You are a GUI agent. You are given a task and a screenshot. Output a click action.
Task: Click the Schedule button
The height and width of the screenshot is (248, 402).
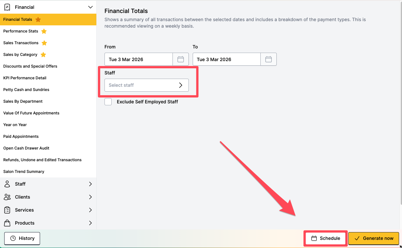pos(326,238)
